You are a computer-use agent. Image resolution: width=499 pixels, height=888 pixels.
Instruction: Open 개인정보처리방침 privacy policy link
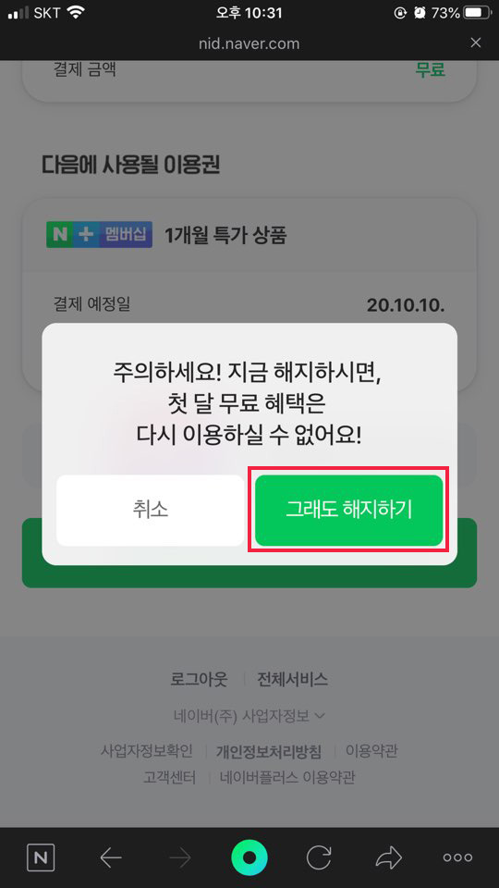(x=269, y=751)
